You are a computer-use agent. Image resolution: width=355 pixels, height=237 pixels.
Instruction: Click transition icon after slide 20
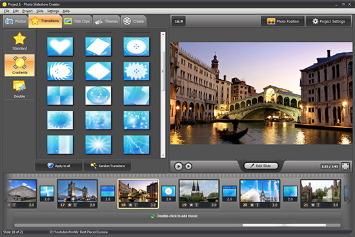click(x=290, y=193)
